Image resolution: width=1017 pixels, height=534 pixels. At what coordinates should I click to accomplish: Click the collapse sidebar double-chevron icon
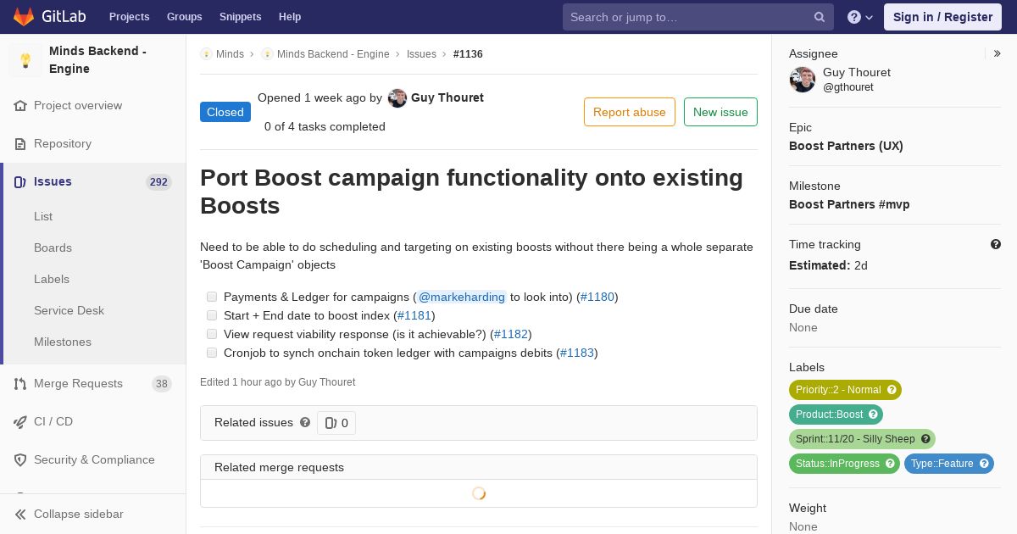pos(20,515)
